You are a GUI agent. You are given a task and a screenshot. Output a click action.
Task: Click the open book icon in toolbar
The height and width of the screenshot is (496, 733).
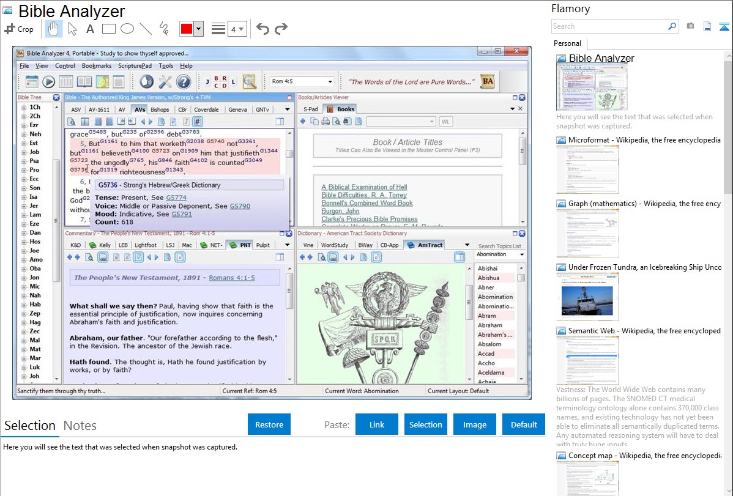click(x=84, y=82)
